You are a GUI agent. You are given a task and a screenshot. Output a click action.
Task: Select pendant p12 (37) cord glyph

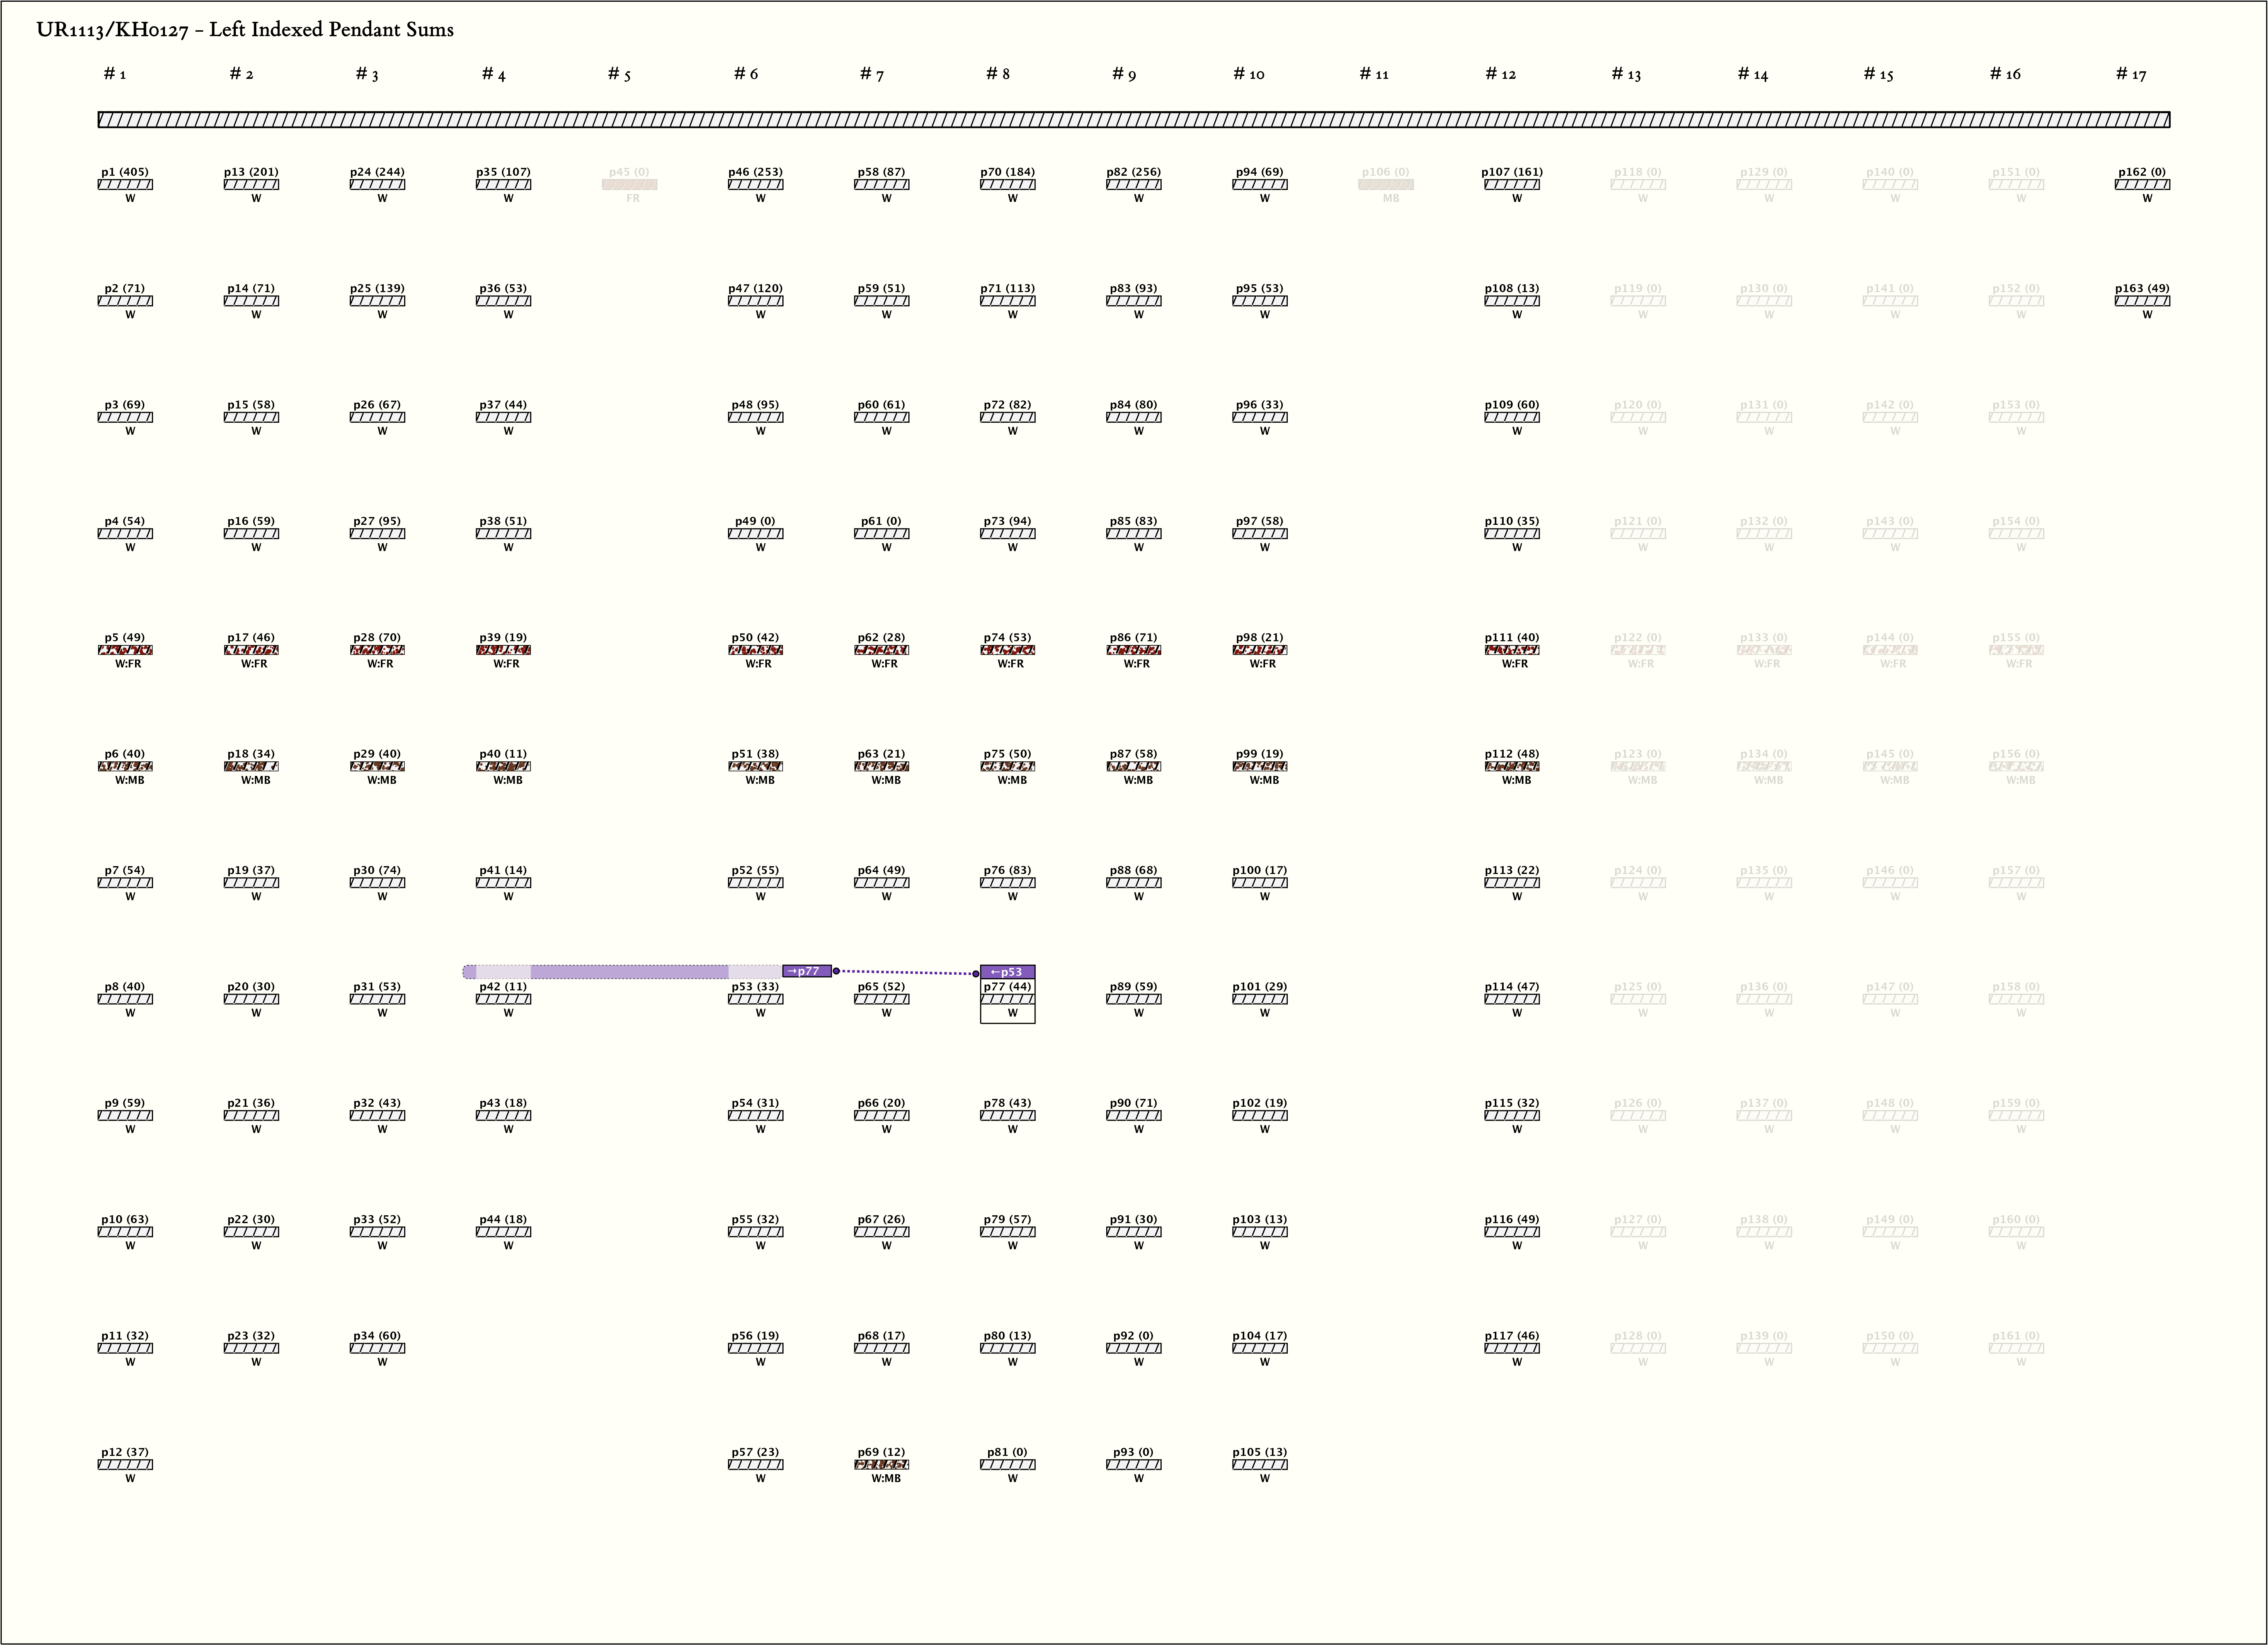pos(125,1464)
